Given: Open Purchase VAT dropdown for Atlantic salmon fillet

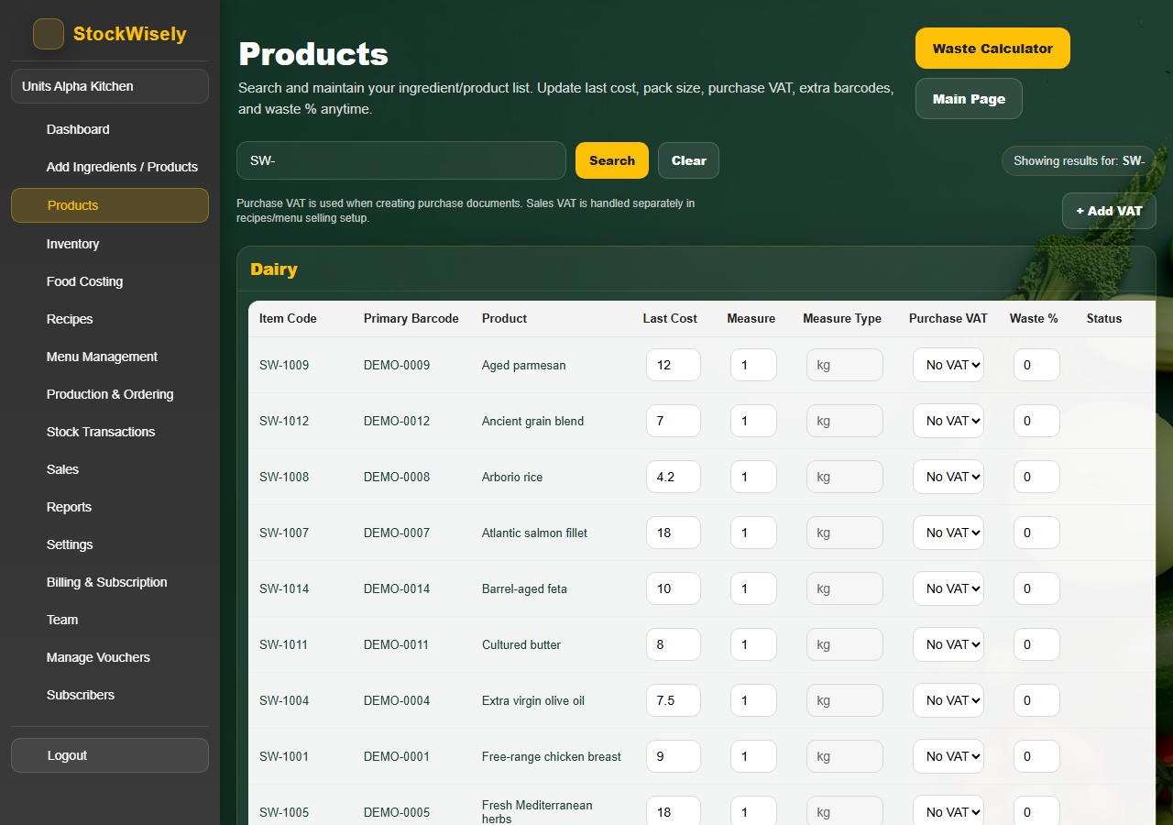Looking at the screenshot, I should 948,533.
